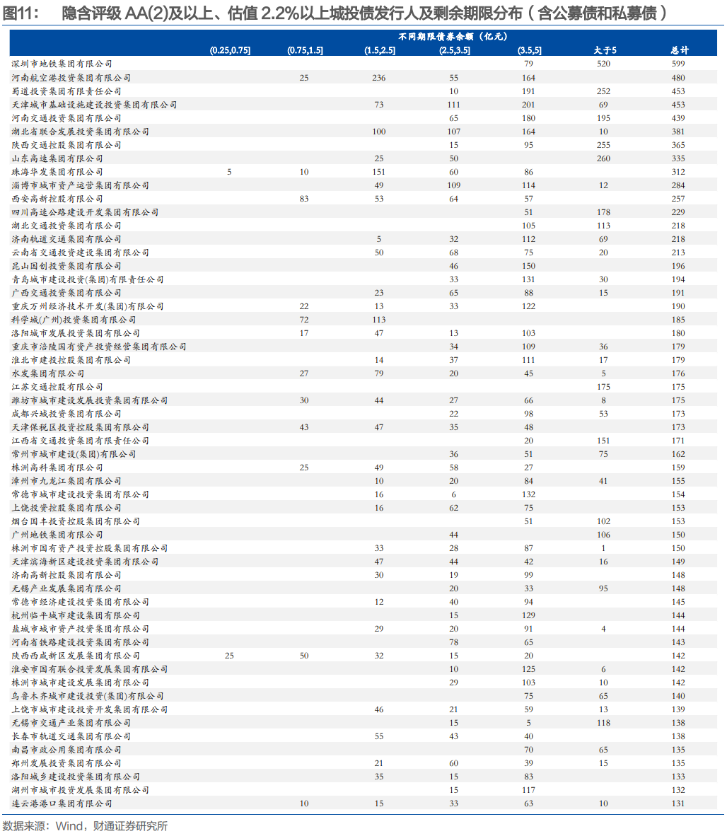This screenshot has height=836, width=727.
Task: Select 天津城市基础设施建设投资集团有限公司 text
Action: tap(94, 105)
